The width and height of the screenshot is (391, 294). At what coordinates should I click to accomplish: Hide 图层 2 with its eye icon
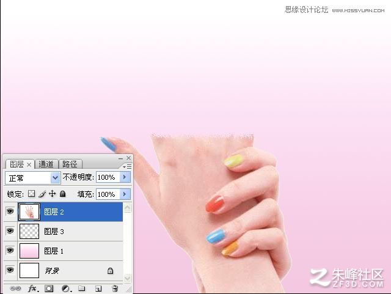click(x=10, y=211)
